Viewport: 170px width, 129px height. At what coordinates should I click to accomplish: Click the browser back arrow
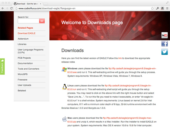coord(3,8)
